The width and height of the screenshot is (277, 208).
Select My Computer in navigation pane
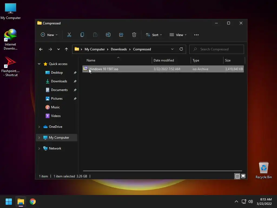[59, 137]
